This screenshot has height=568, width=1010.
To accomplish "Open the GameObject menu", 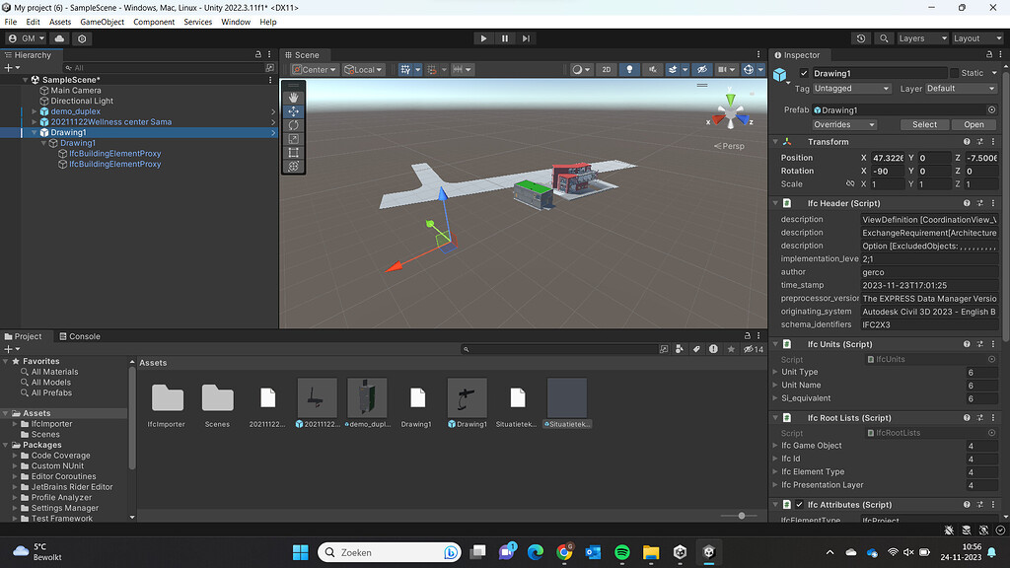I will [x=102, y=21].
